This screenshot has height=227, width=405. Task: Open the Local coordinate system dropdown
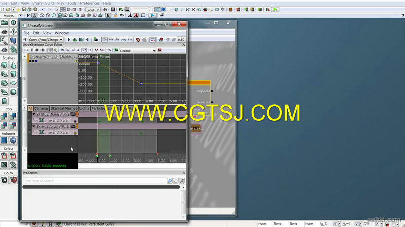tap(93, 10)
